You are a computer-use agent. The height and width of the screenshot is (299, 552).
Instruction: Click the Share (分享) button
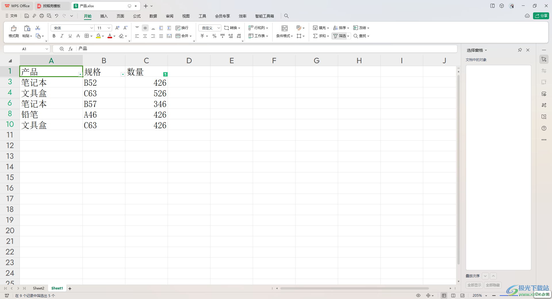[541, 16]
